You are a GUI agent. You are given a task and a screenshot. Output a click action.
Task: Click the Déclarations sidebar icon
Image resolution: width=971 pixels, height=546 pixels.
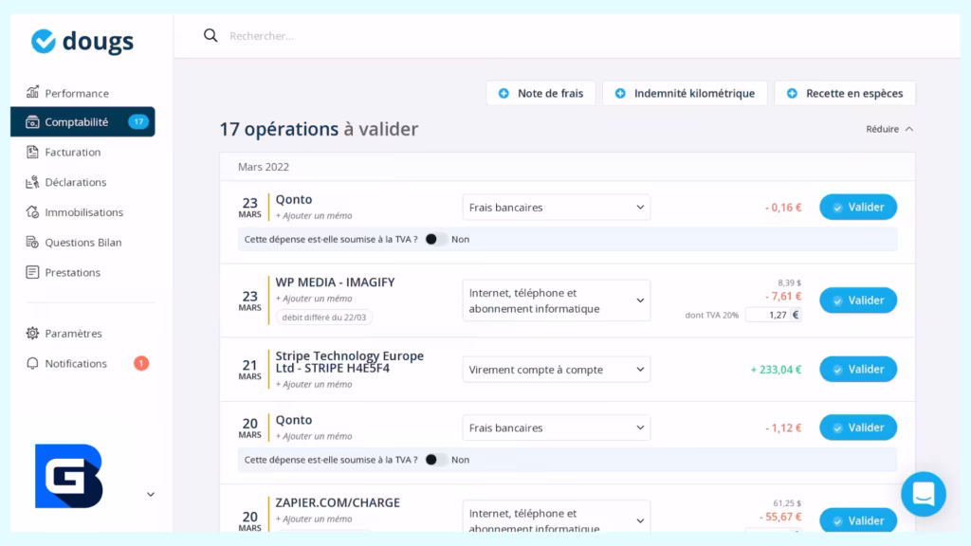[32, 182]
